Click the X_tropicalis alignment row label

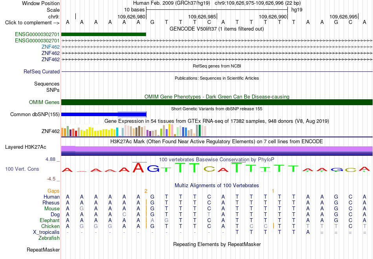[x=46, y=232]
